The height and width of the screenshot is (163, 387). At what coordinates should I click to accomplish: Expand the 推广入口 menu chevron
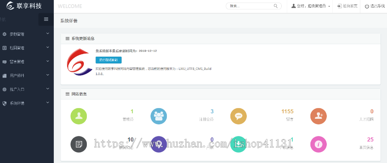click(48, 89)
